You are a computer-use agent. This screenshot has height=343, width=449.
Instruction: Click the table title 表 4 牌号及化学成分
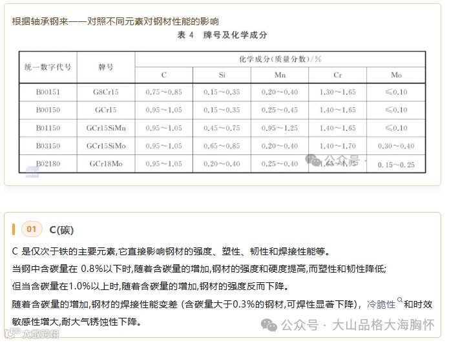pyautogui.click(x=222, y=35)
